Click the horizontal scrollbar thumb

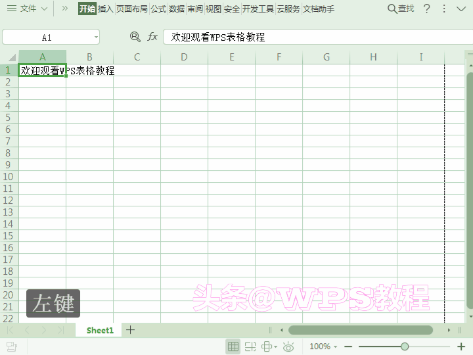pos(361,330)
